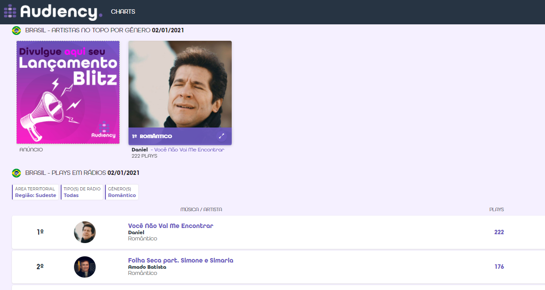
Task: Click the PLAYS column header
Action: click(x=496, y=209)
